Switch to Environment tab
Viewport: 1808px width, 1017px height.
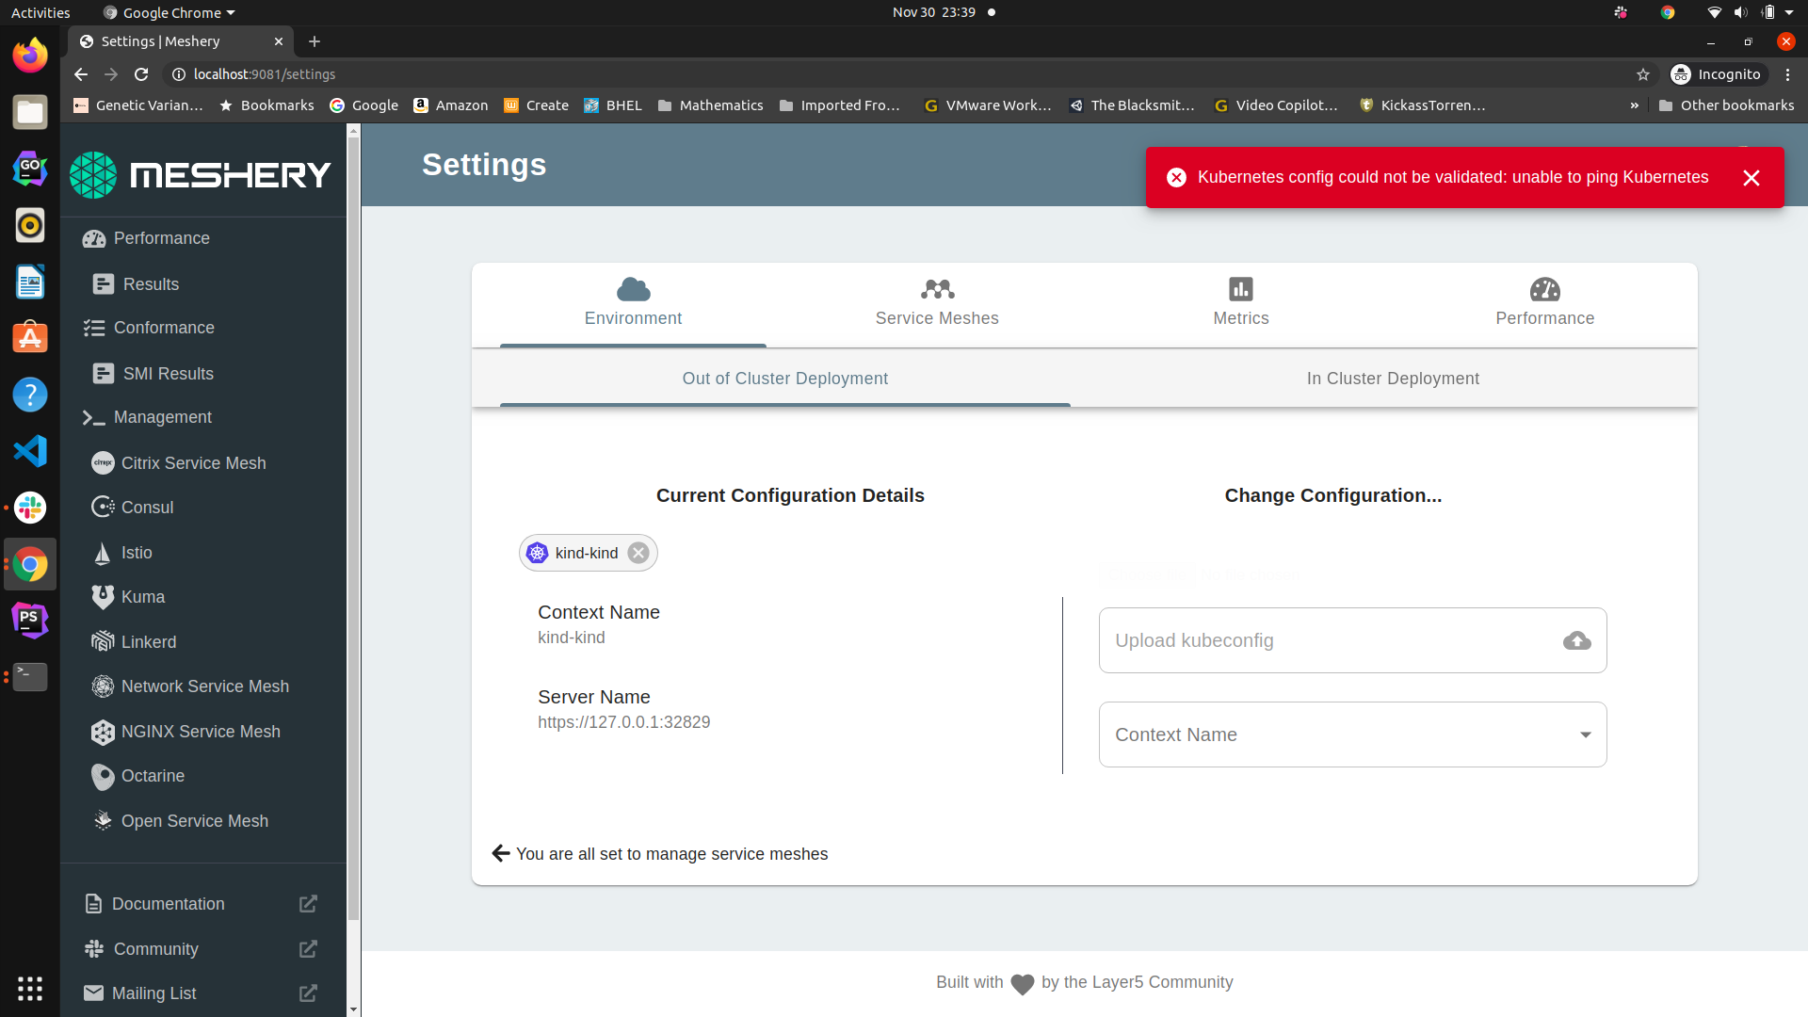[x=633, y=304]
